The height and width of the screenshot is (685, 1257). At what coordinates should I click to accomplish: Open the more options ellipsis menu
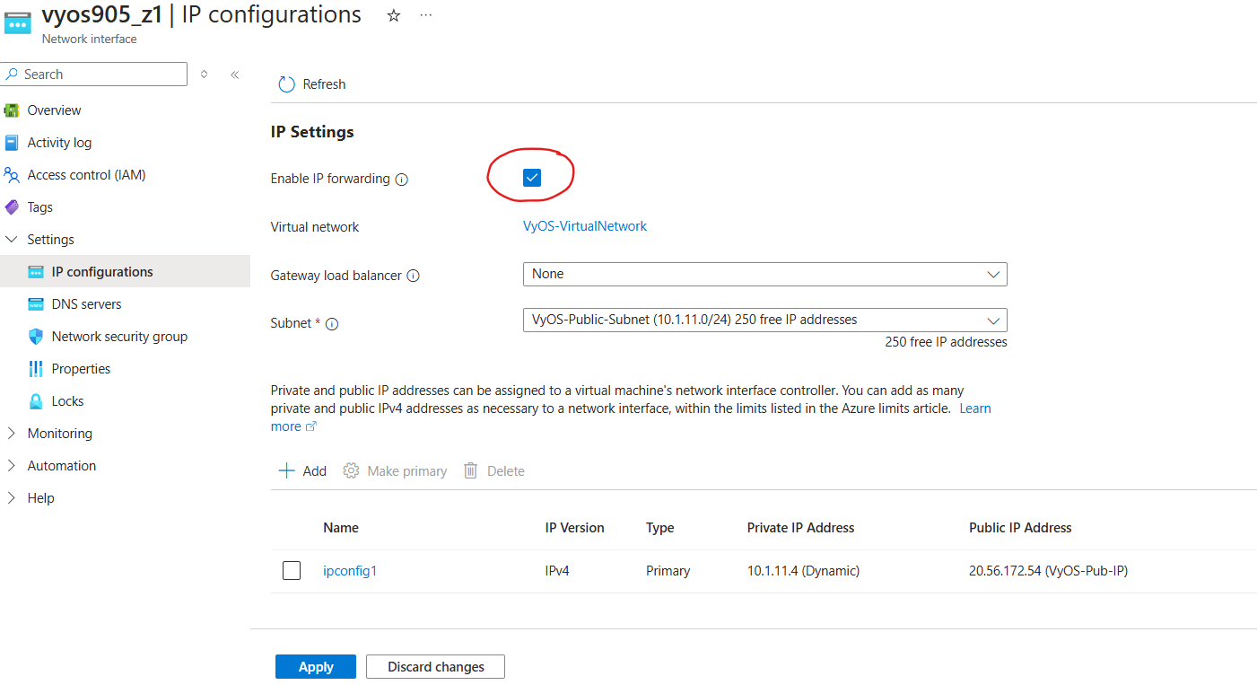pyautogui.click(x=425, y=14)
